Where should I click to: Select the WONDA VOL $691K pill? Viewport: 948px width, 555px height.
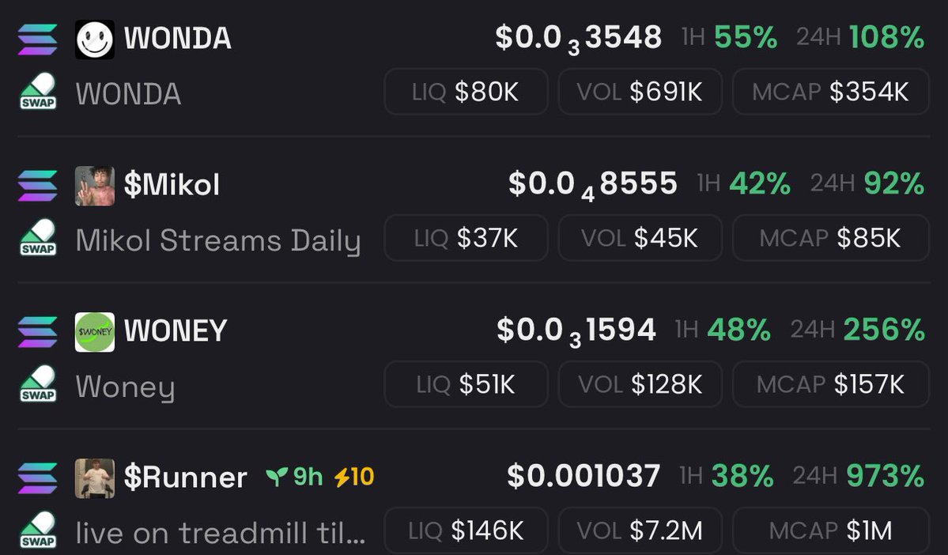pos(640,92)
